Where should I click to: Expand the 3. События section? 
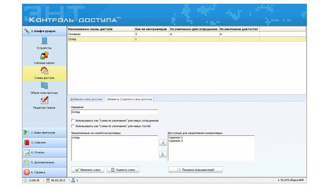pyautogui.click(x=44, y=142)
